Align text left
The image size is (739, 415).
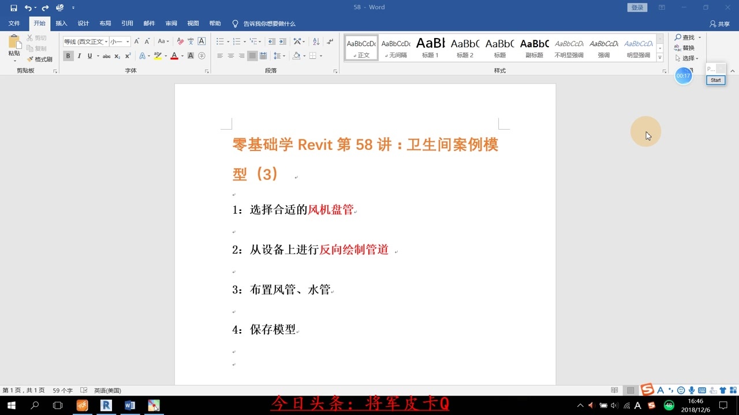point(220,56)
